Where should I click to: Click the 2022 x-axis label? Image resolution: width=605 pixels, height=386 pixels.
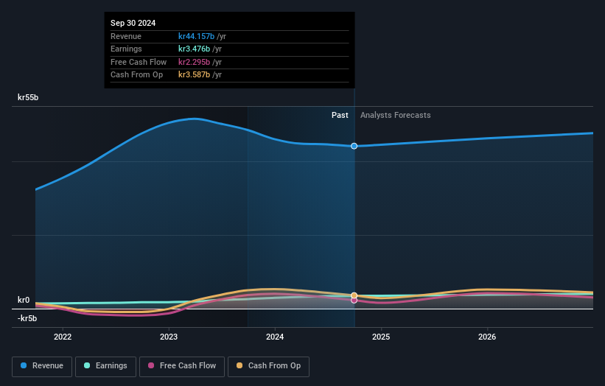(x=63, y=337)
